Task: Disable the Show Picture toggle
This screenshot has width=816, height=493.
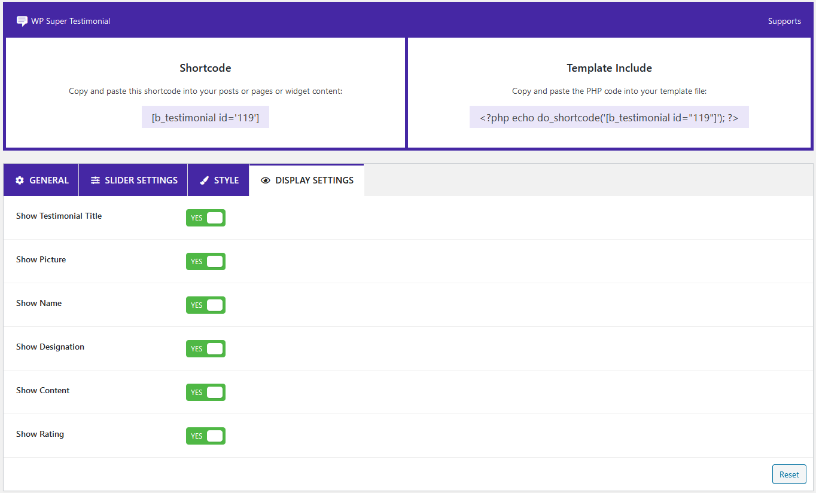Action: (x=206, y=262)
